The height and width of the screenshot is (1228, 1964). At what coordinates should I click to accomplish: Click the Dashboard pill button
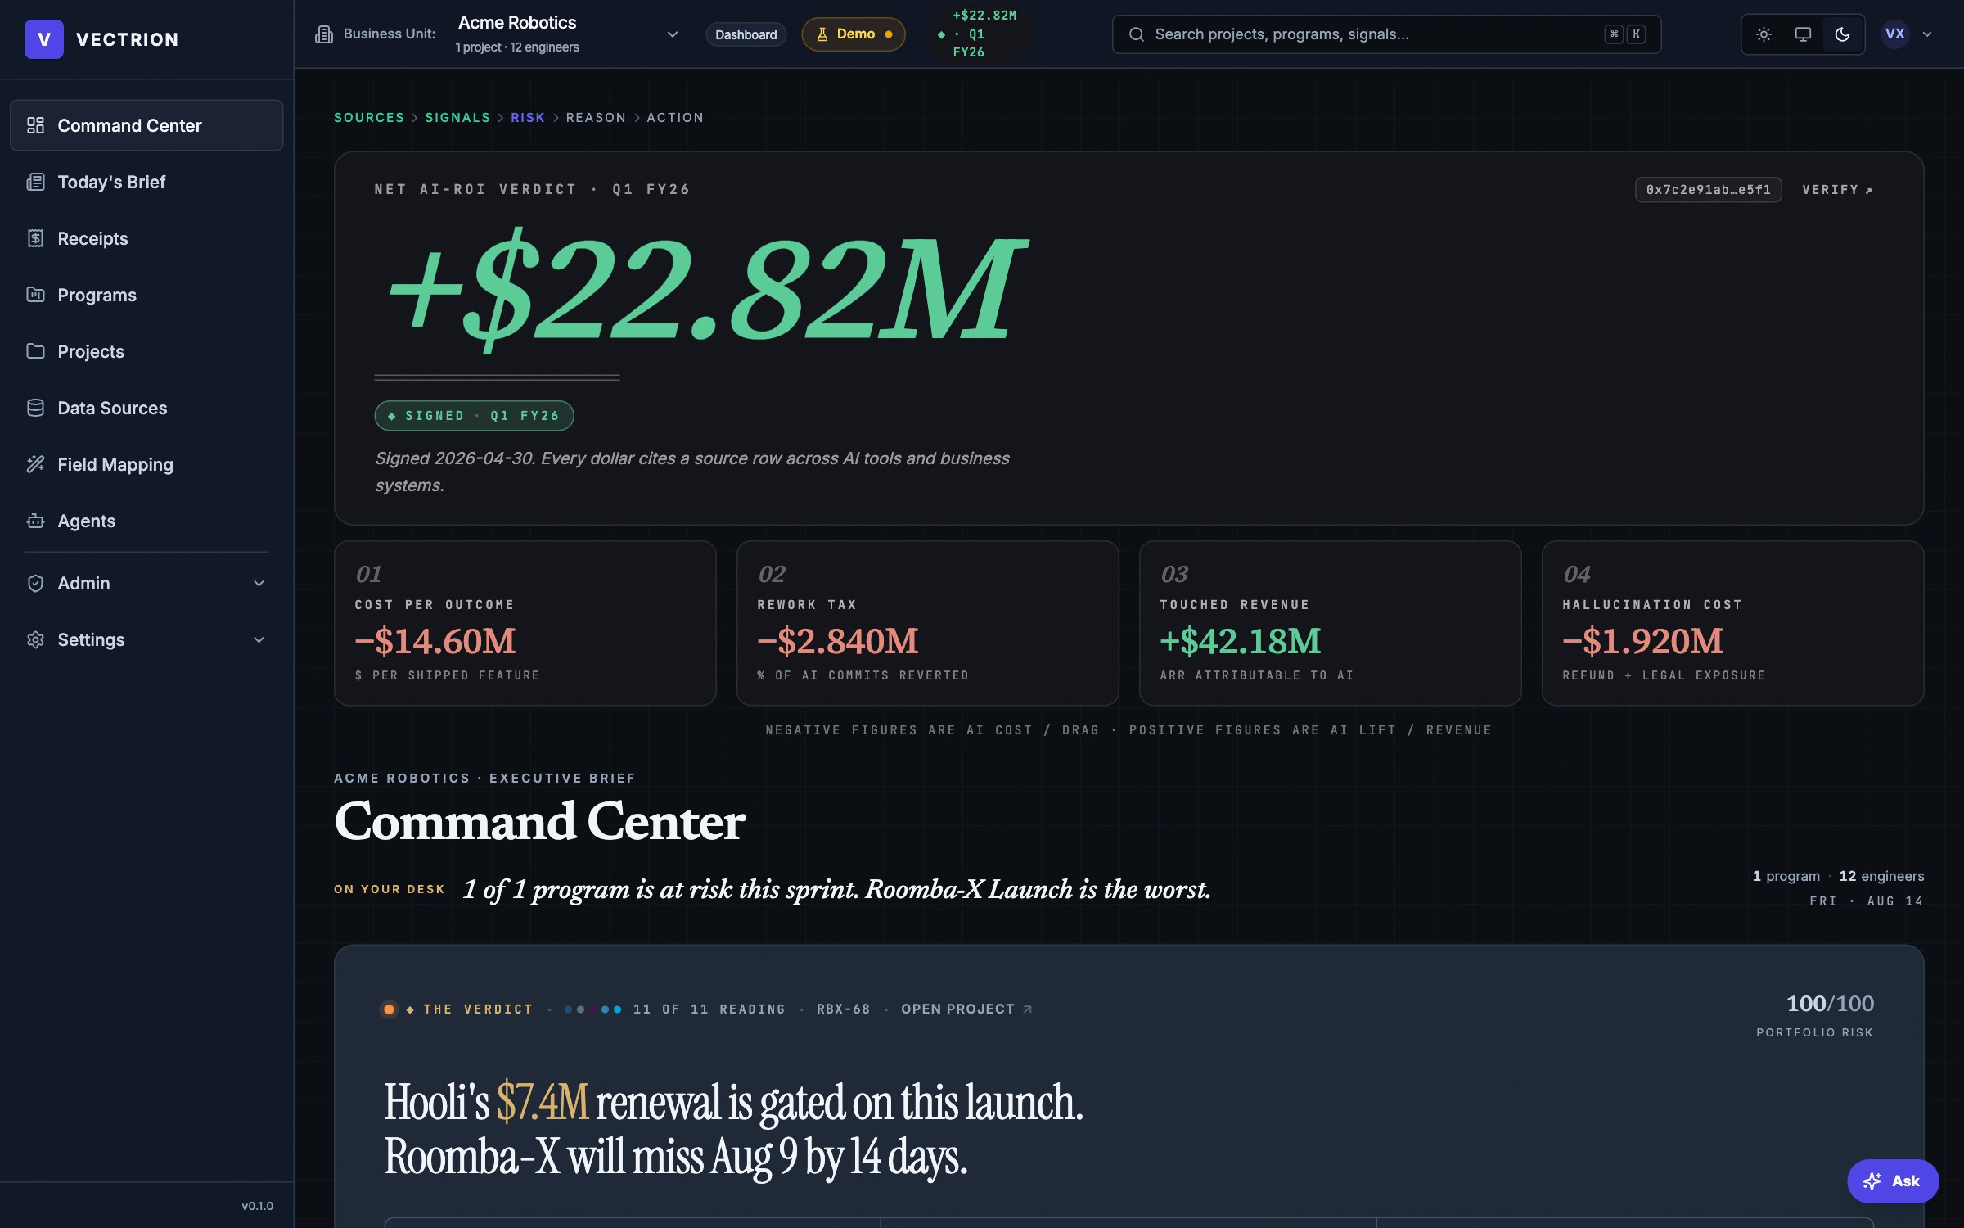746,34
